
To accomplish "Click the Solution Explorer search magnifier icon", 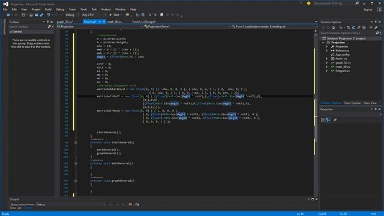I will tap(377, 33).
